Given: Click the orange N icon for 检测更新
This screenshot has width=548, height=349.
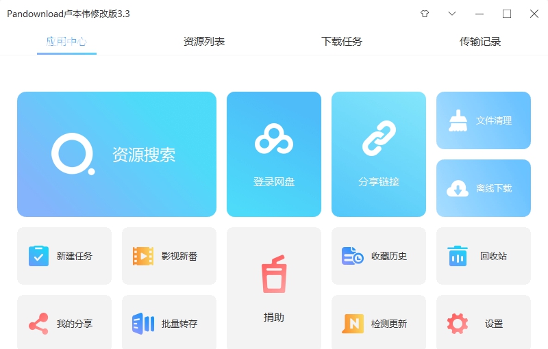Looking at the screenshot, I should point(353,324).
